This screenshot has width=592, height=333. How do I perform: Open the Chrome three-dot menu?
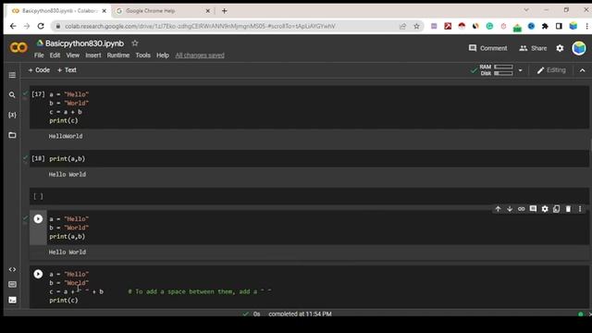click(x=586, y=26)
